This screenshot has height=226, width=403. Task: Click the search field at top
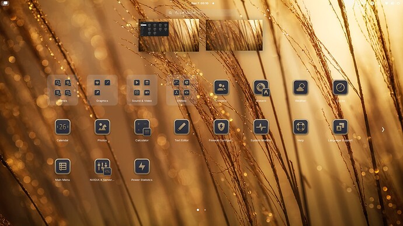click(201, 13)
